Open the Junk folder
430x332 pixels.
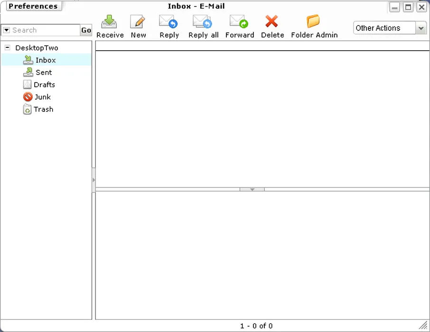point(42,97)
